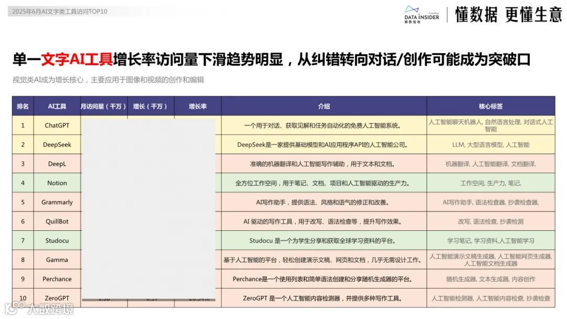Click the DeepSeek introduction text
The image size is (567, 319).
[x=322, y=145]
